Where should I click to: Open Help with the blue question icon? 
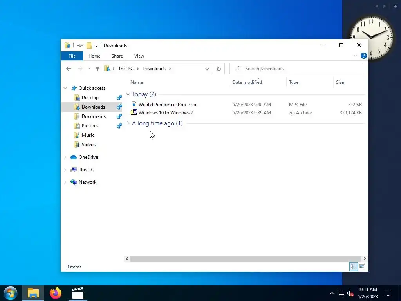(363, 56)
